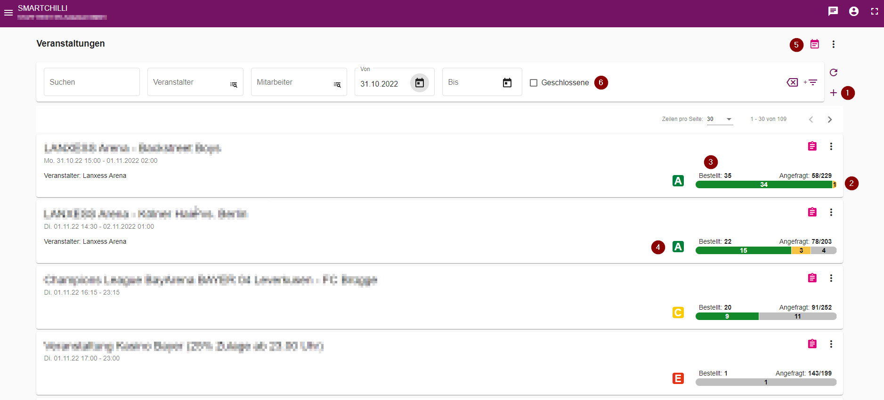This screenshot has height=400, width=884.
Task: Open the calendar view icon beside Veranstaltungen
Action: click(x=814, y=44)
